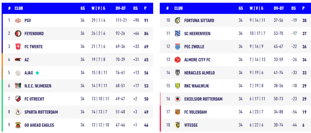Click the PSV club logo

tap(18, 21)
